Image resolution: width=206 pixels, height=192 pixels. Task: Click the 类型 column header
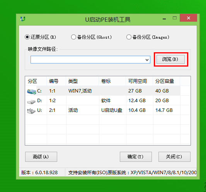point(82,81)
